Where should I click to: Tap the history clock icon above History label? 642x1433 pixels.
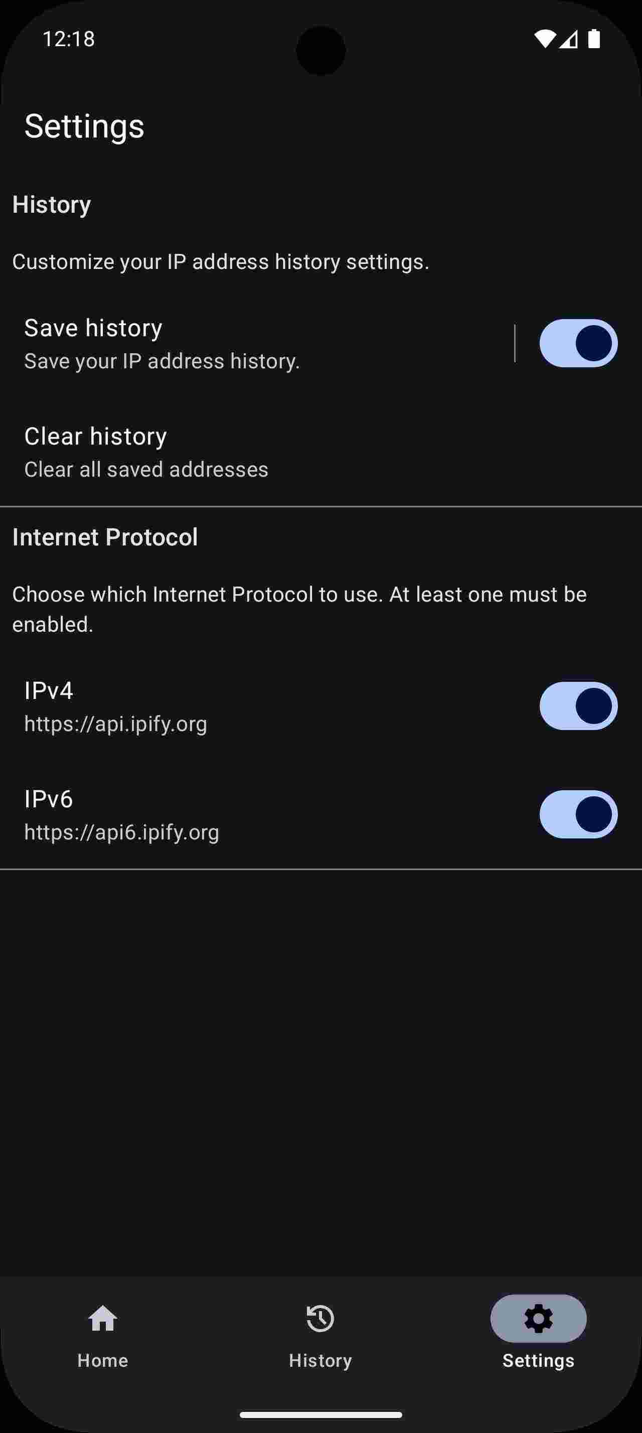tap(320, 1319)
